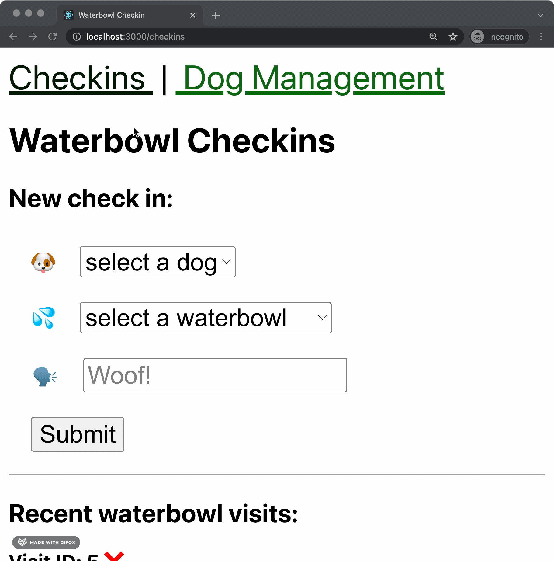The image size is (554, 561).
Task: Delete Visit ID 5 with red X
Action: click(x=114, y=556)
